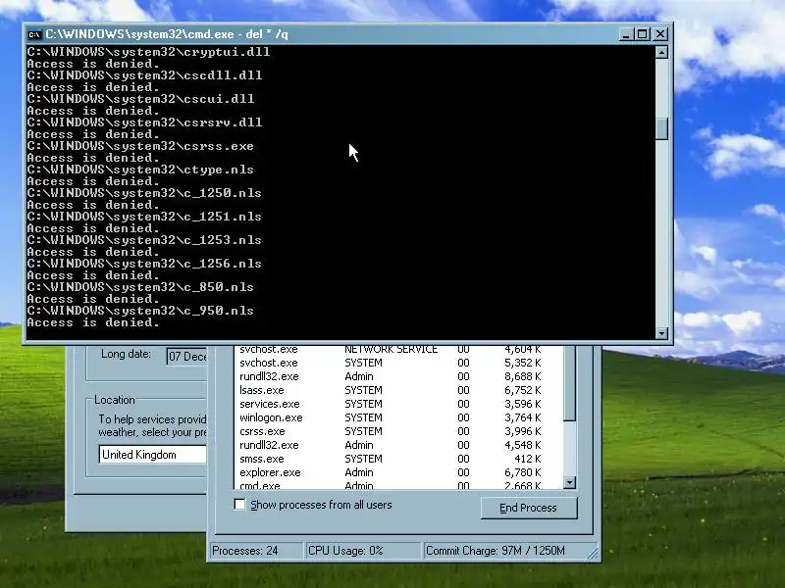Click the cryptui.dll line in cmd output
The image size is (785, 588).
(x=148, y=52)
